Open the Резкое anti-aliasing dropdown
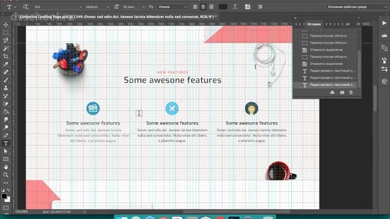Image resolution: width=390 pixels, height=219 pixels. coord(172,7)
